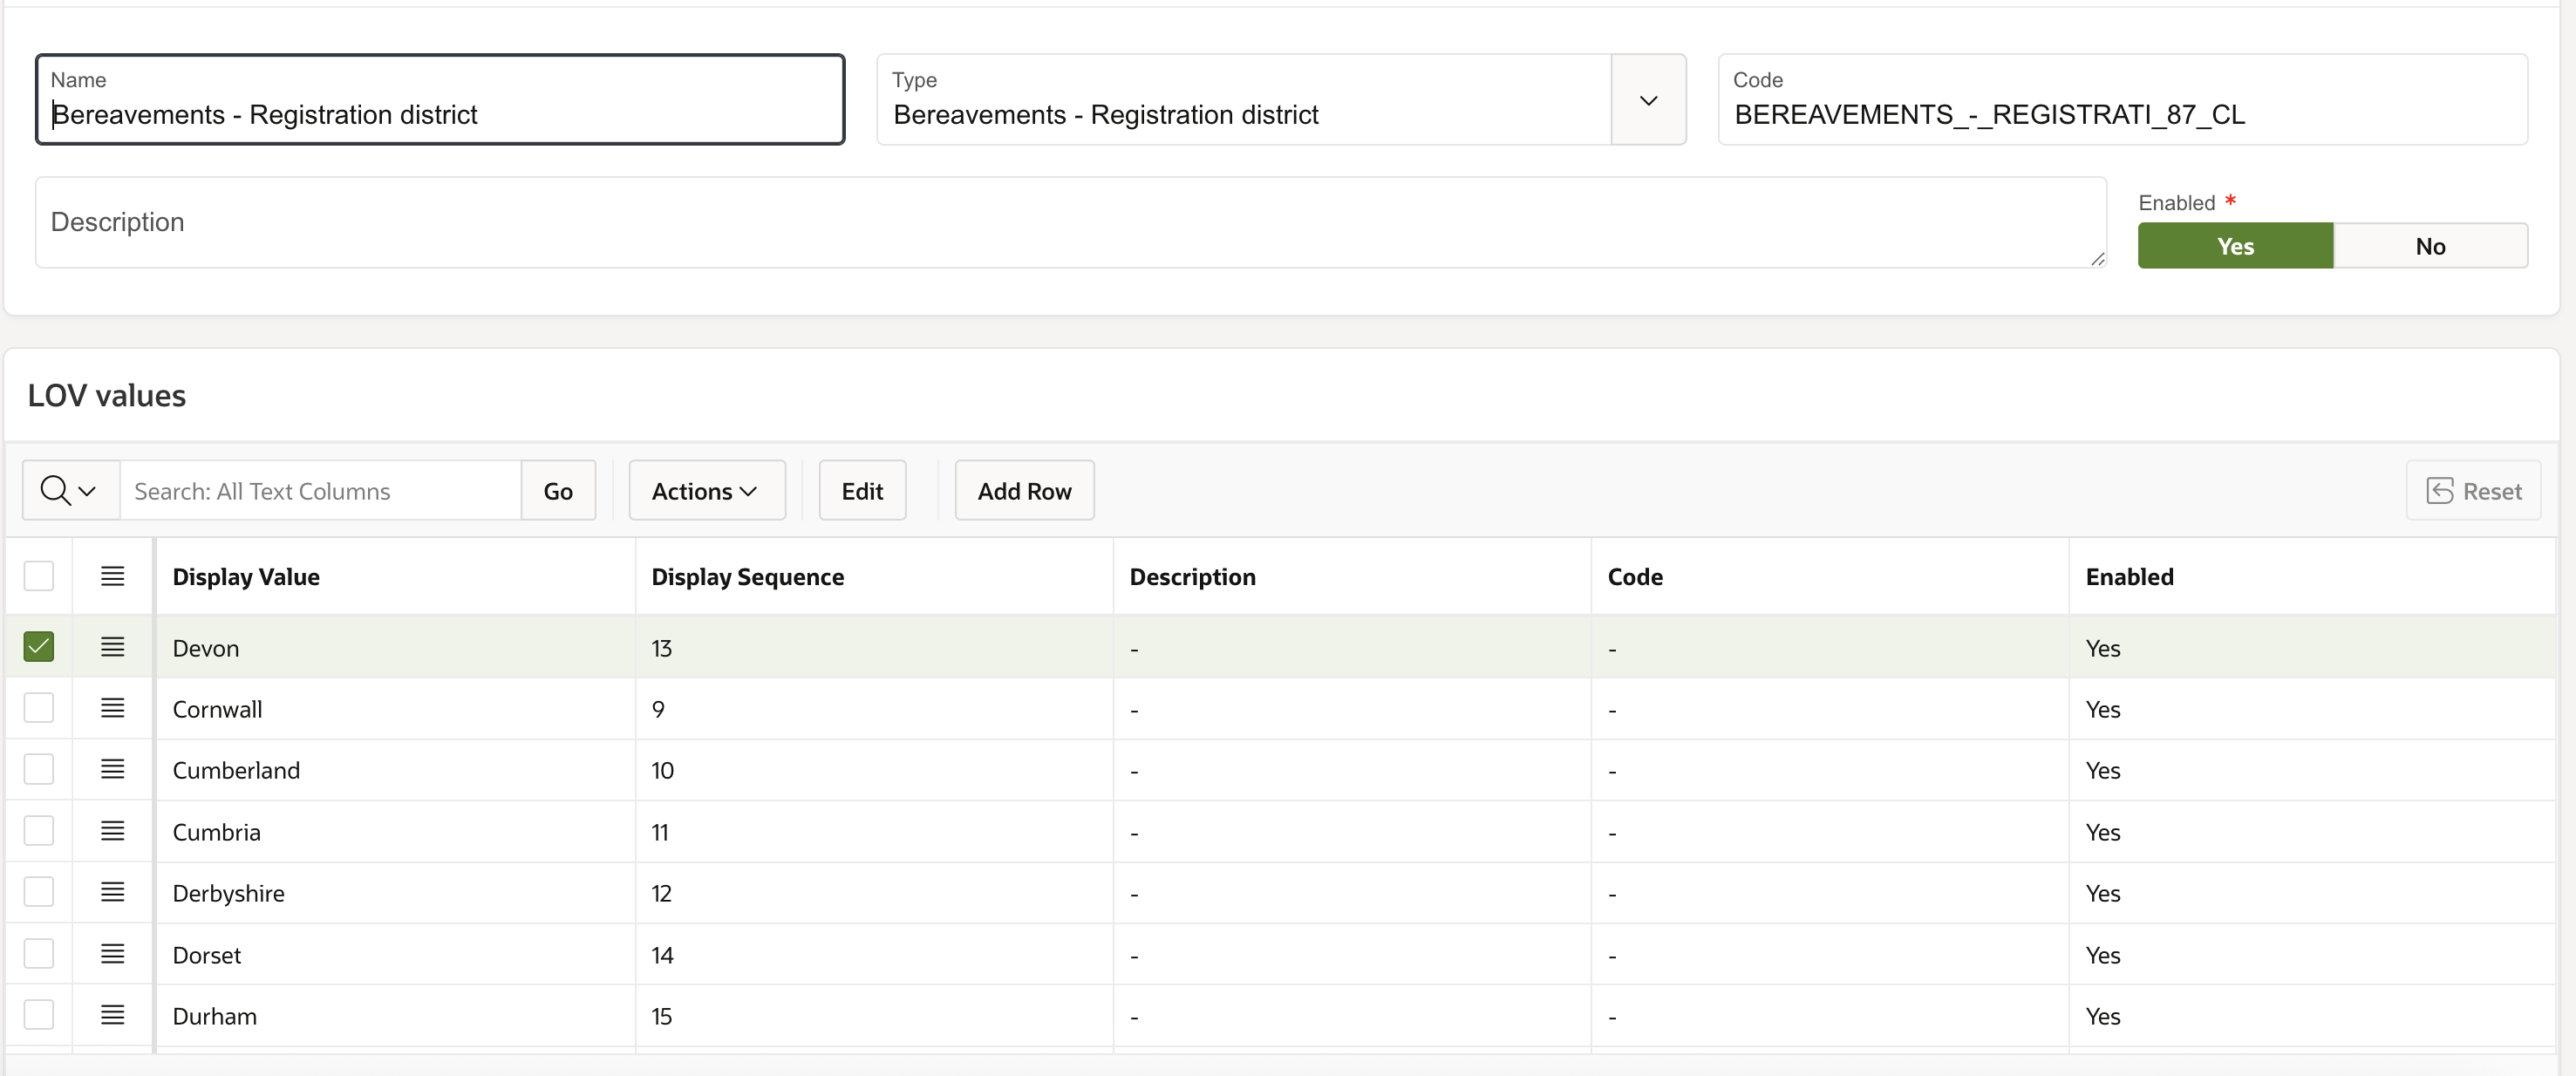
Task: Open the Actions menu
Action: click(x=706, y=491)
